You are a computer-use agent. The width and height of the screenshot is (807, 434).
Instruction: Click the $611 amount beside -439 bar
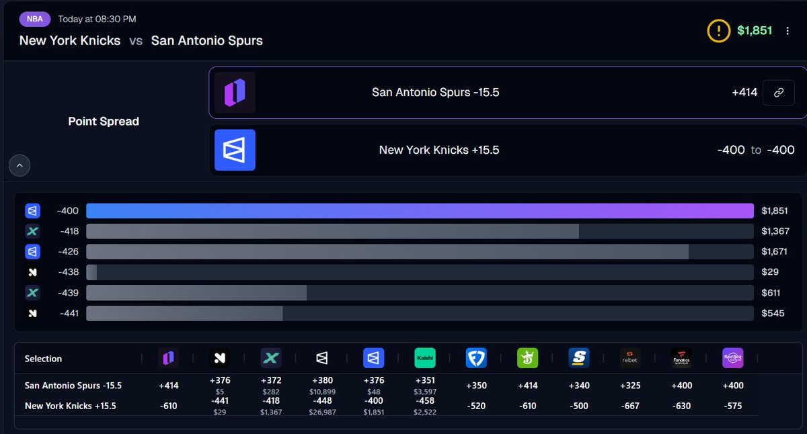pyautogui.click(x=771, y=293)
